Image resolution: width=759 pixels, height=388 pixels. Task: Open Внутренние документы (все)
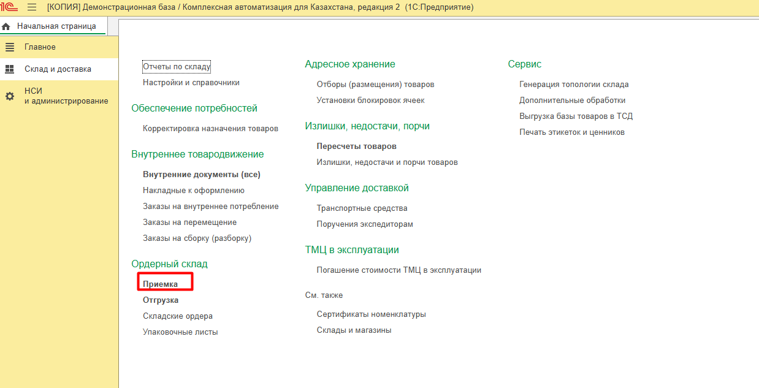[x=202, y=175]
